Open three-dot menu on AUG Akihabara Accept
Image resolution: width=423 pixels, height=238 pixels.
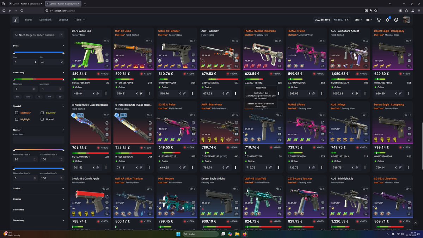tap(365, 93)
